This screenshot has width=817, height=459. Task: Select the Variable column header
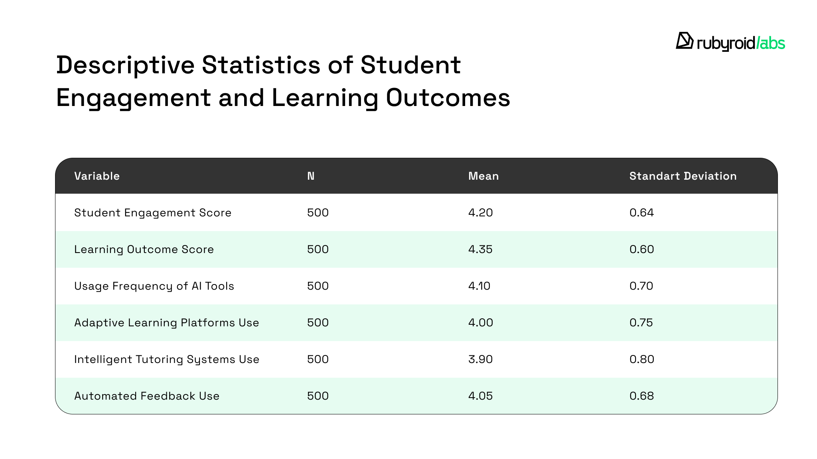(97, 176)
